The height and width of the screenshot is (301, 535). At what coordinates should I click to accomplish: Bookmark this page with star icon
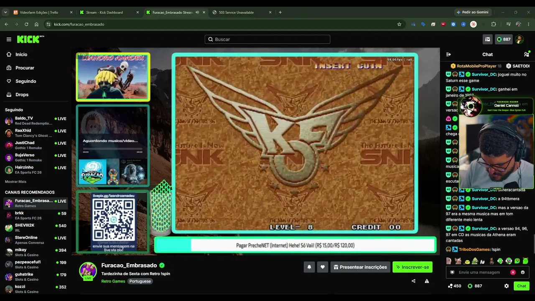click(x=399, y=24)
